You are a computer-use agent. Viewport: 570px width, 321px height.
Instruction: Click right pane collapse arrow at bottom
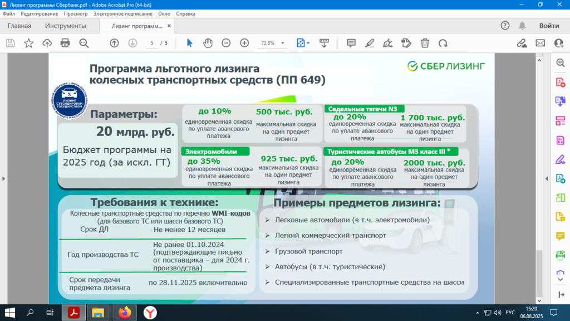click(561, 294)
